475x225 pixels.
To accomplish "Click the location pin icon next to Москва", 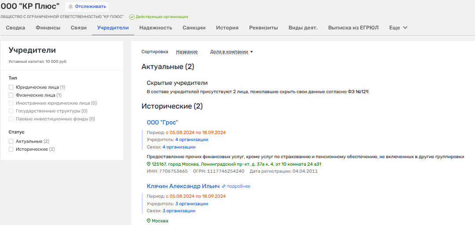I will [x=149, y=221].
